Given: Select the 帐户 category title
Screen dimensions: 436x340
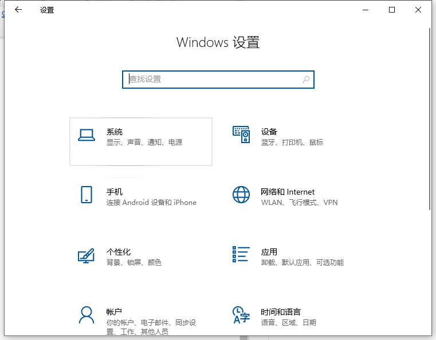Looking at the screenshot, I should [x=115, y=312].
